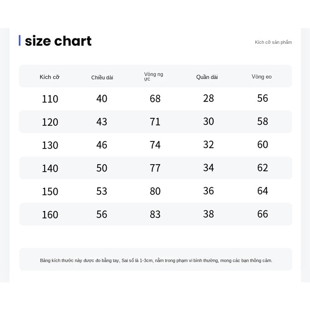Select the size 120 row label

coord(50,122)
